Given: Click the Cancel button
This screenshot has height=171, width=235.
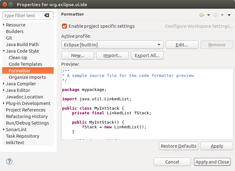Looking at the screenshot, I should [x=172, y=162].
